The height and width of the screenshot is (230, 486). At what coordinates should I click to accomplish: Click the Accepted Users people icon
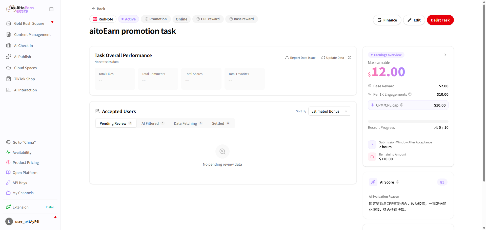coord(97,111)
